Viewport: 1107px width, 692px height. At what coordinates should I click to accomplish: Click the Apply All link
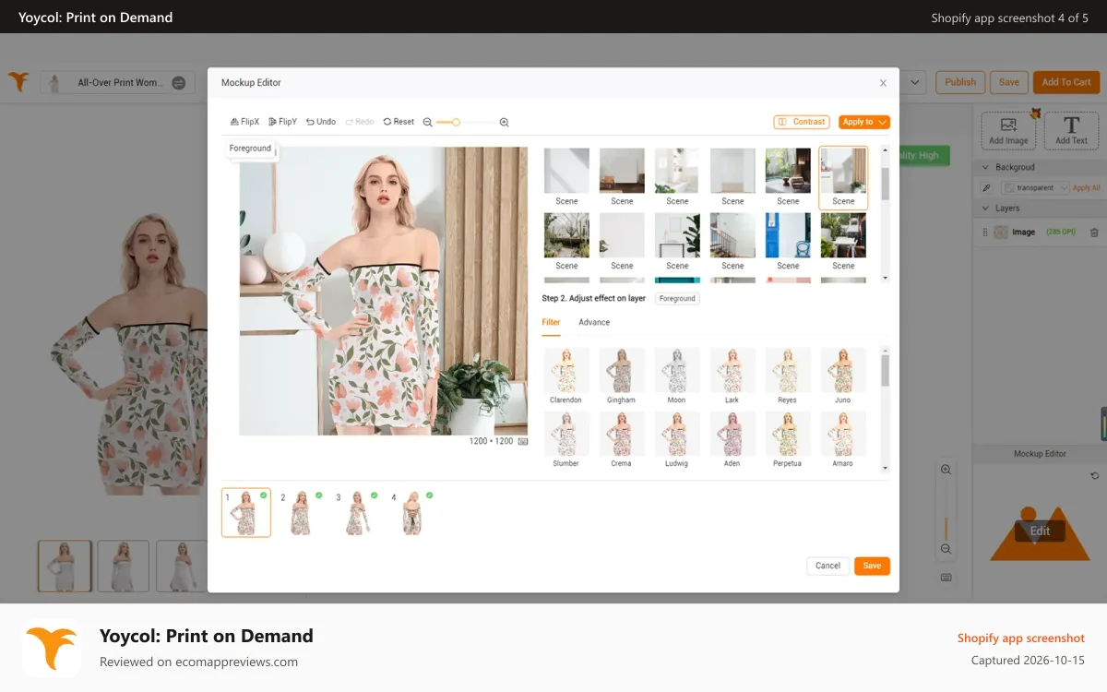[x=1086, y=188]
